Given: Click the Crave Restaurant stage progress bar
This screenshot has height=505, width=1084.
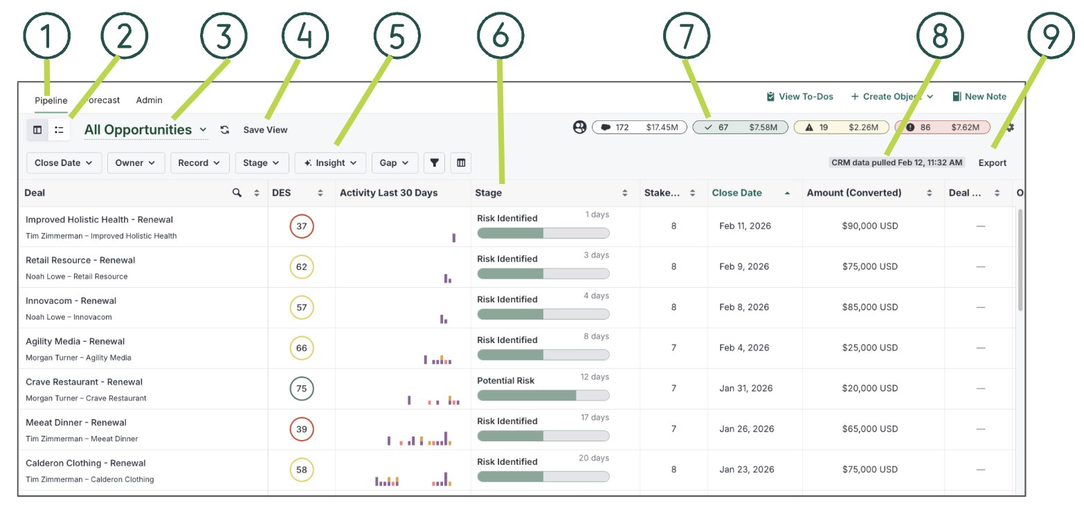Looking at the screenshot, I should click(543, 395).
